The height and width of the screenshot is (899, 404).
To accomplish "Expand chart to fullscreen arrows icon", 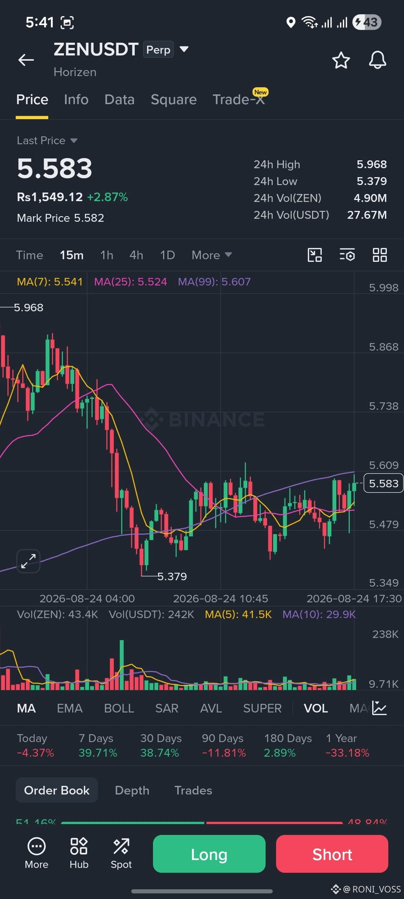I will coord(28,561).
